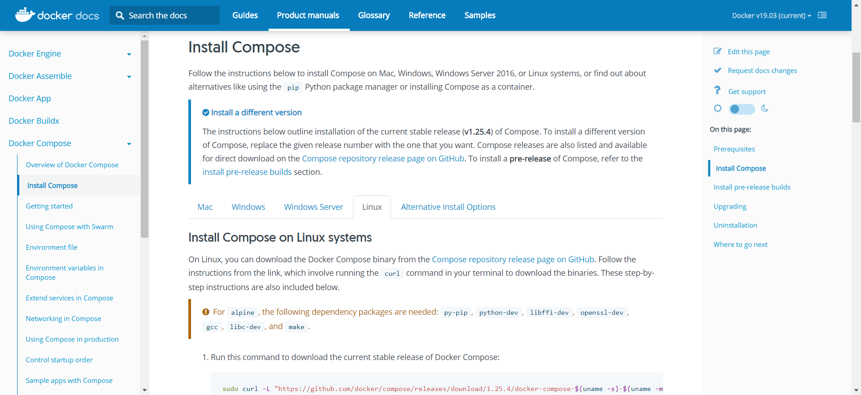Open Networking in Compose
Image resolution: width=861 pixels, height=395 pixels.
64,318
